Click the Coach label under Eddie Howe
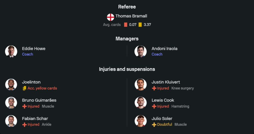 [27, 54]
